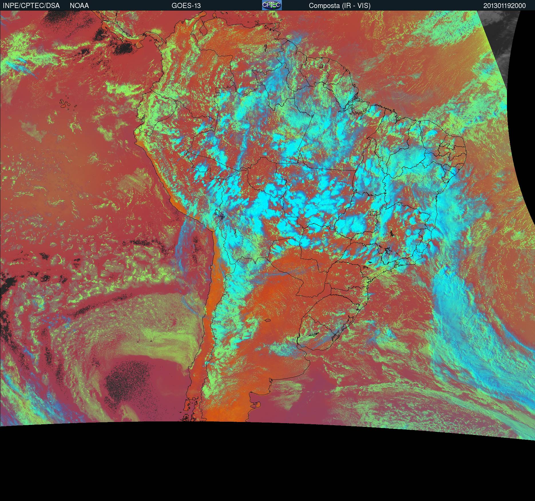Click the timestamp '201301192000'
The image size is (535, 501).
tap(504, 6)
